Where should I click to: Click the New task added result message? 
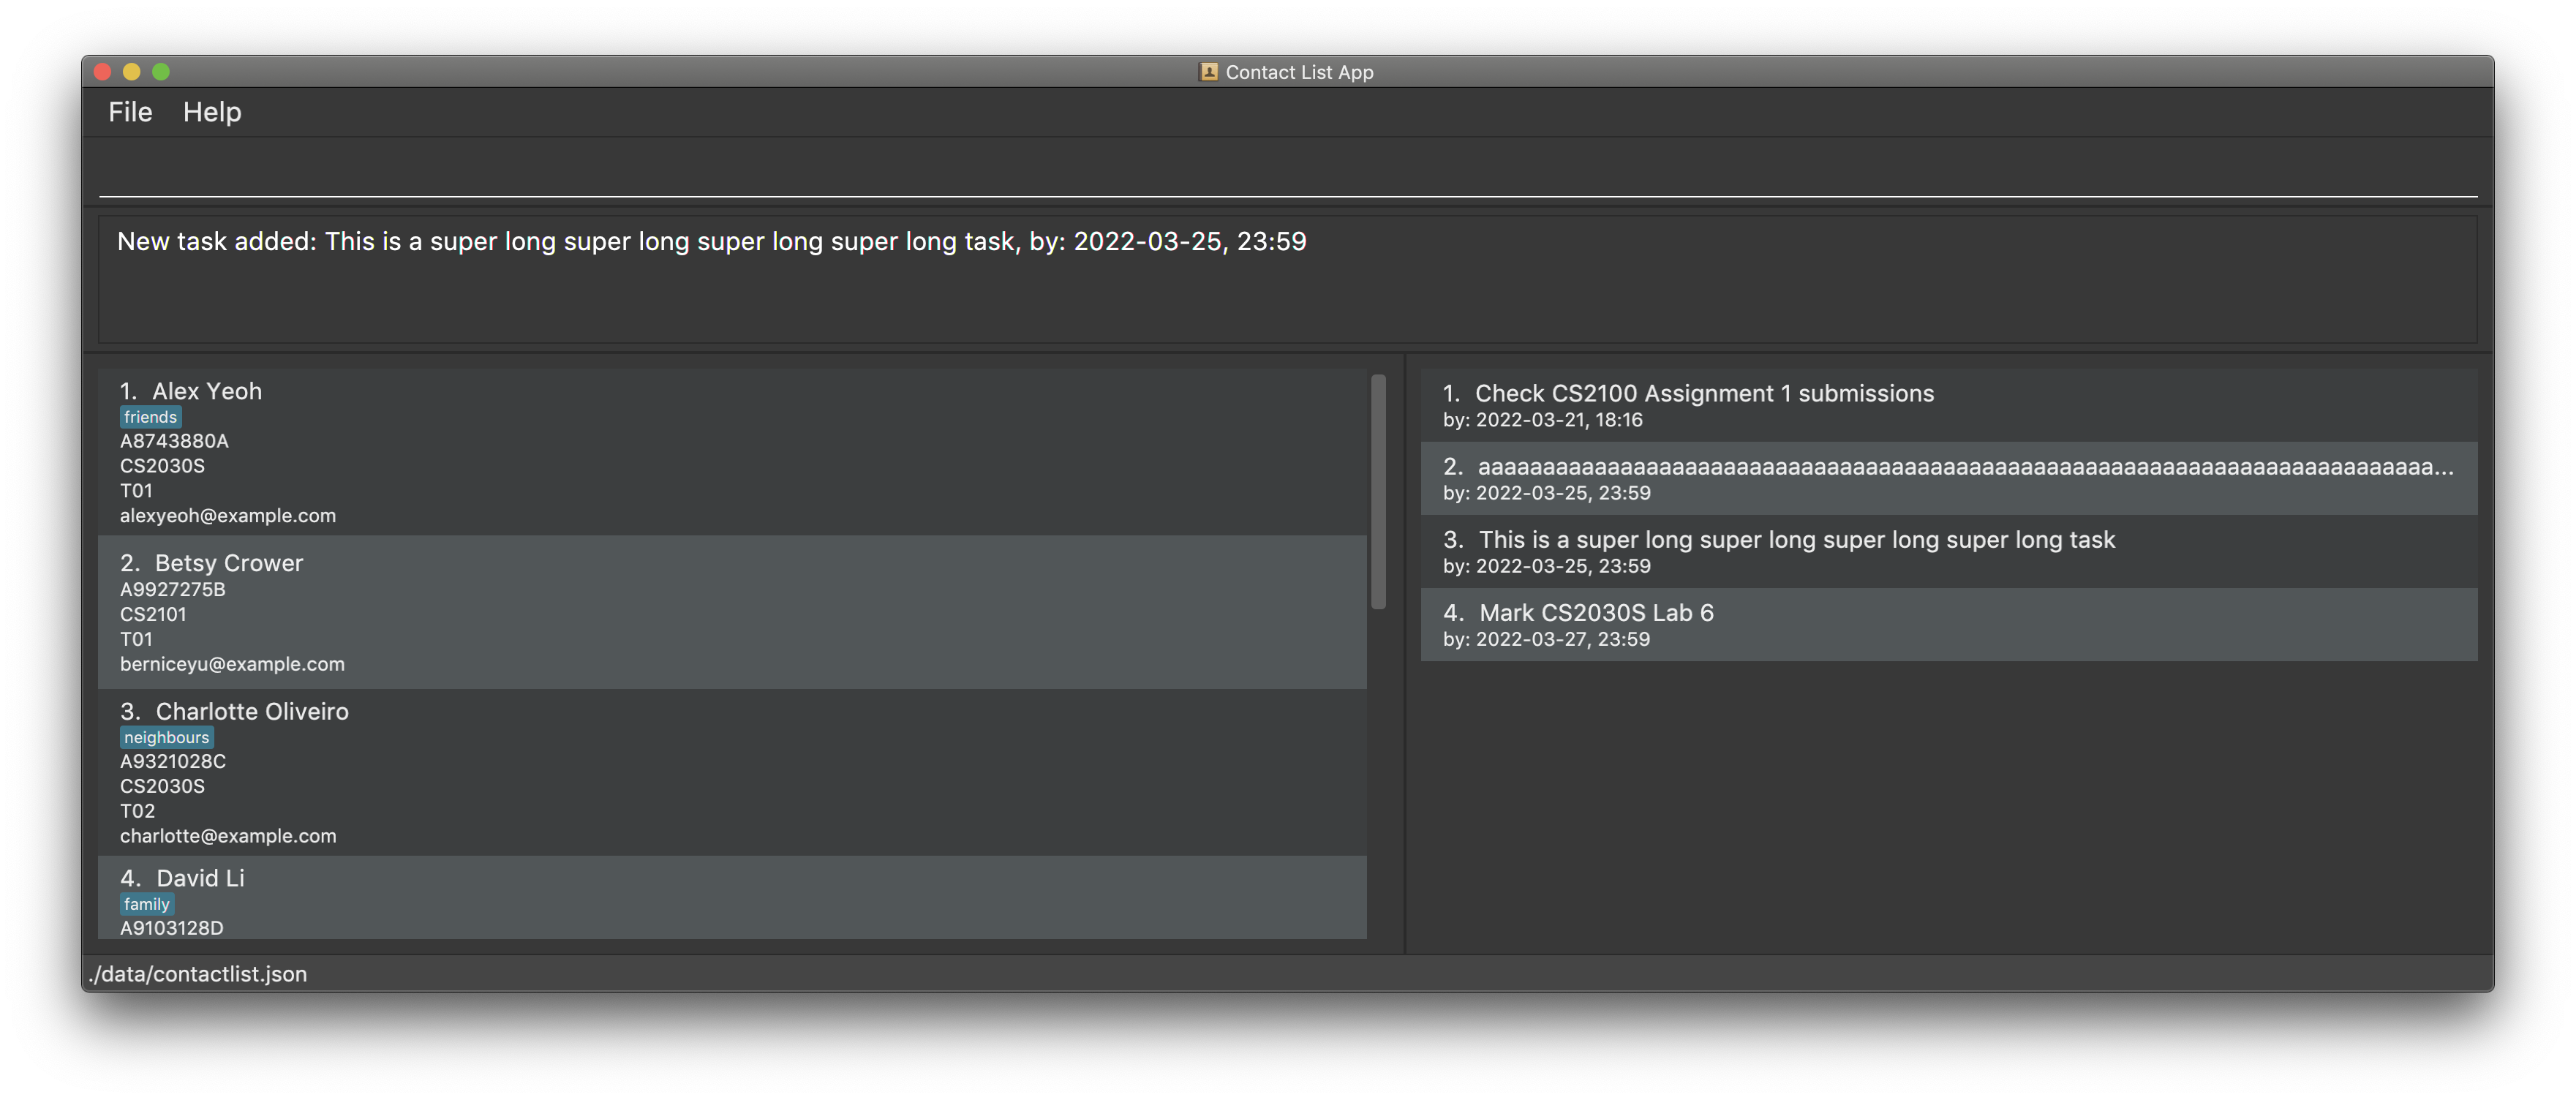pos(711,242)
